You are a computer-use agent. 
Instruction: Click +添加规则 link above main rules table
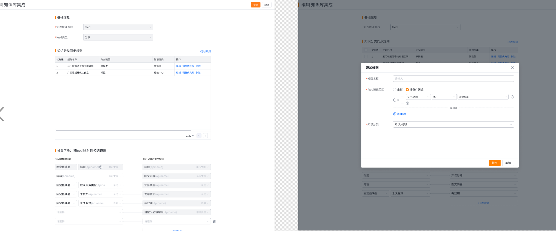205,51
